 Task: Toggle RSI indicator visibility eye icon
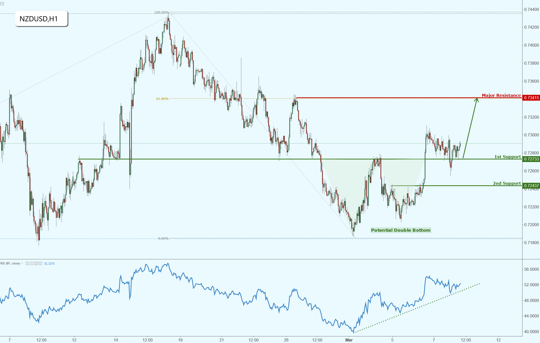(27, 263)
